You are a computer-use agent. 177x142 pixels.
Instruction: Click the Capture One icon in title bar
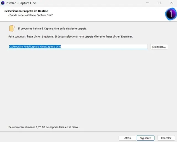tap(2, 3)
